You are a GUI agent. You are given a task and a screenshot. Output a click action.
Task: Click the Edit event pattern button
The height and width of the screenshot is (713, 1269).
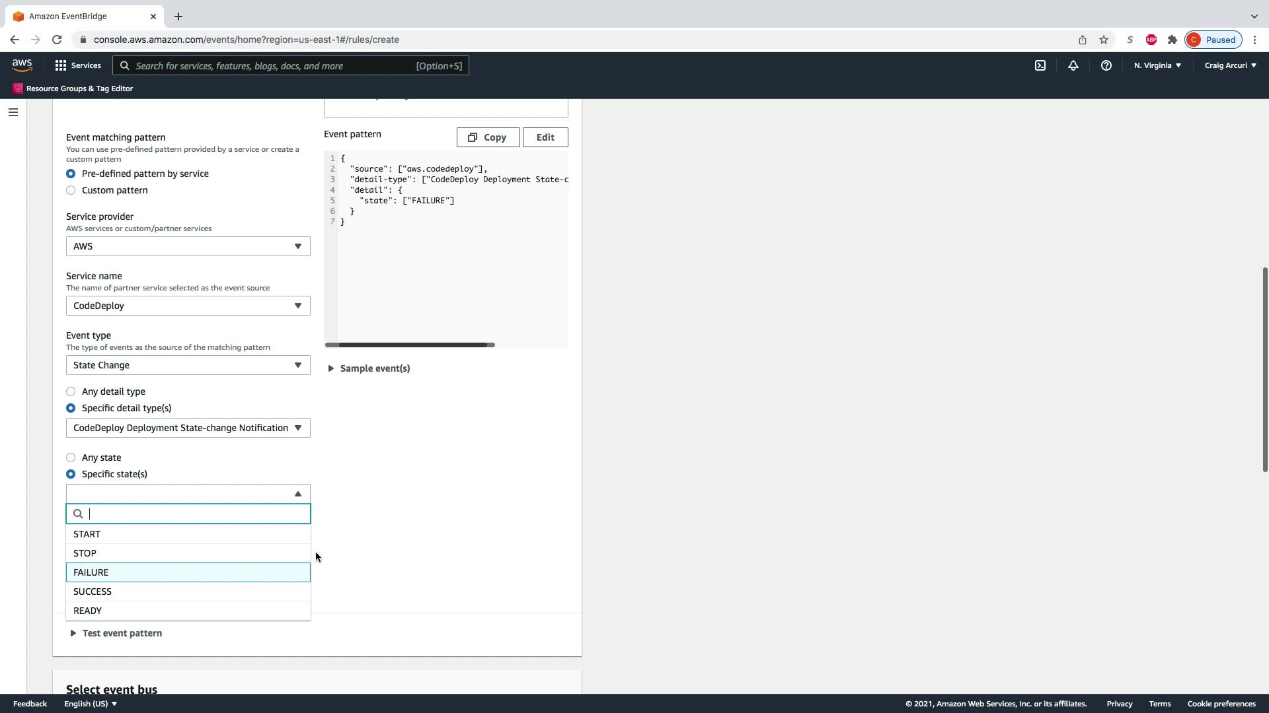point(545,137)
